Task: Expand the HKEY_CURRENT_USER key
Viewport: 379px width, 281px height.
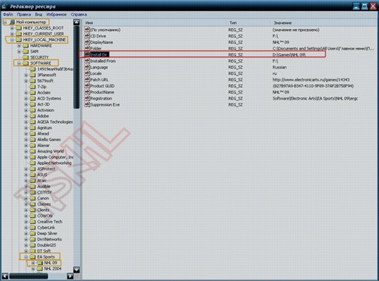Action: (12, 34)
